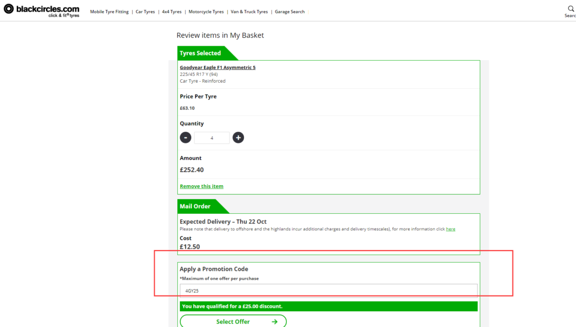Viewport: 576px width, 327px height.
Task: Click the quantity input field
Action: point(211,137)
